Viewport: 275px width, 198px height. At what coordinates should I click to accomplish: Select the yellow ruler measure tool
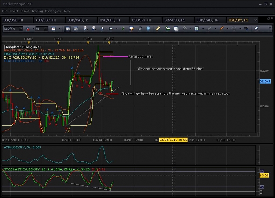[x=158, y=29]
